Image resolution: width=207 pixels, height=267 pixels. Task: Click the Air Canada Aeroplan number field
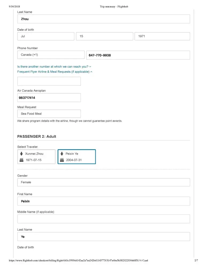tap(49, 98)
